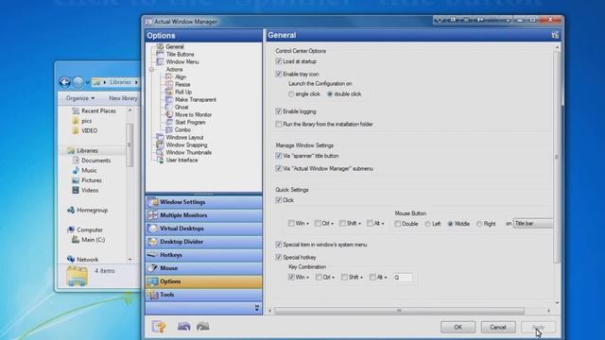The width and height of the screenshot is (605, 340).
Task: Open the Tools section button
Action: (204, 295)
